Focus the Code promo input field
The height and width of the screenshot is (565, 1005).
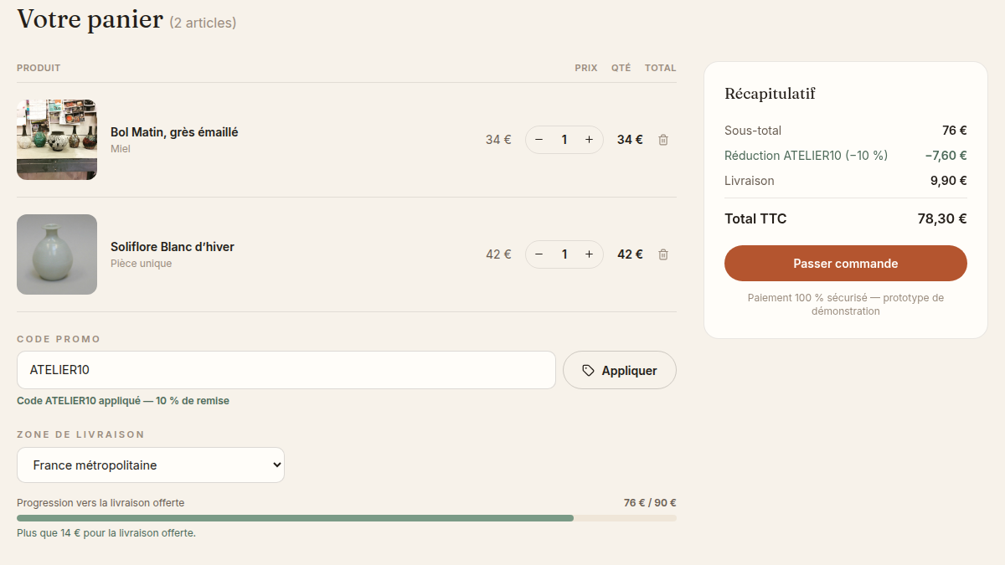point(286,370)
